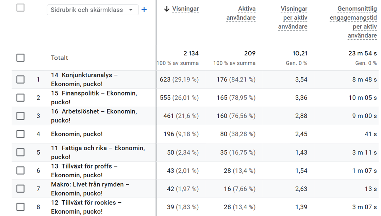Click the sort arrow beside Visningar
The width and height of the screenshot is (381, 216).
coord(166,9)
